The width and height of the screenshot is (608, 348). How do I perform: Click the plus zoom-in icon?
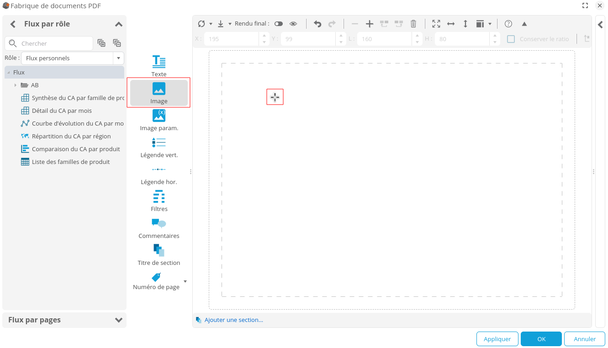pyautogui.click(x=370, y=24)
